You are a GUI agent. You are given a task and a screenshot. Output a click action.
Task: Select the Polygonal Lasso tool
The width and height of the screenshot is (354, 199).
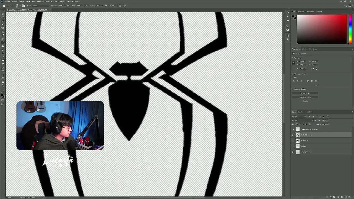pos(3,21)
